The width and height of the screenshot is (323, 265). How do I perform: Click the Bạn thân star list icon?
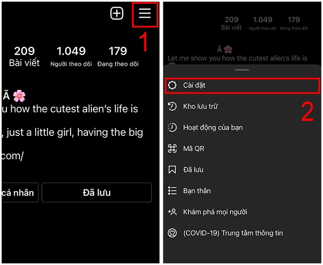172,191
